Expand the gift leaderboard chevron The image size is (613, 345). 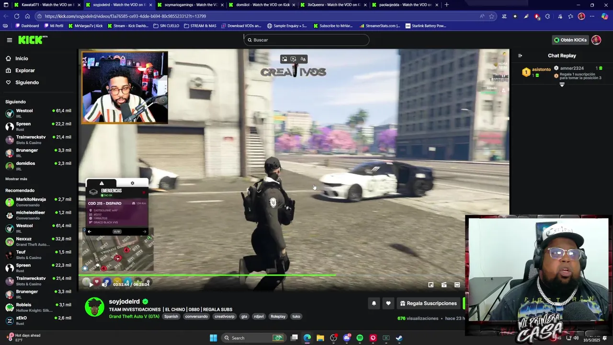pyautogui.click(x=562, y=84)
